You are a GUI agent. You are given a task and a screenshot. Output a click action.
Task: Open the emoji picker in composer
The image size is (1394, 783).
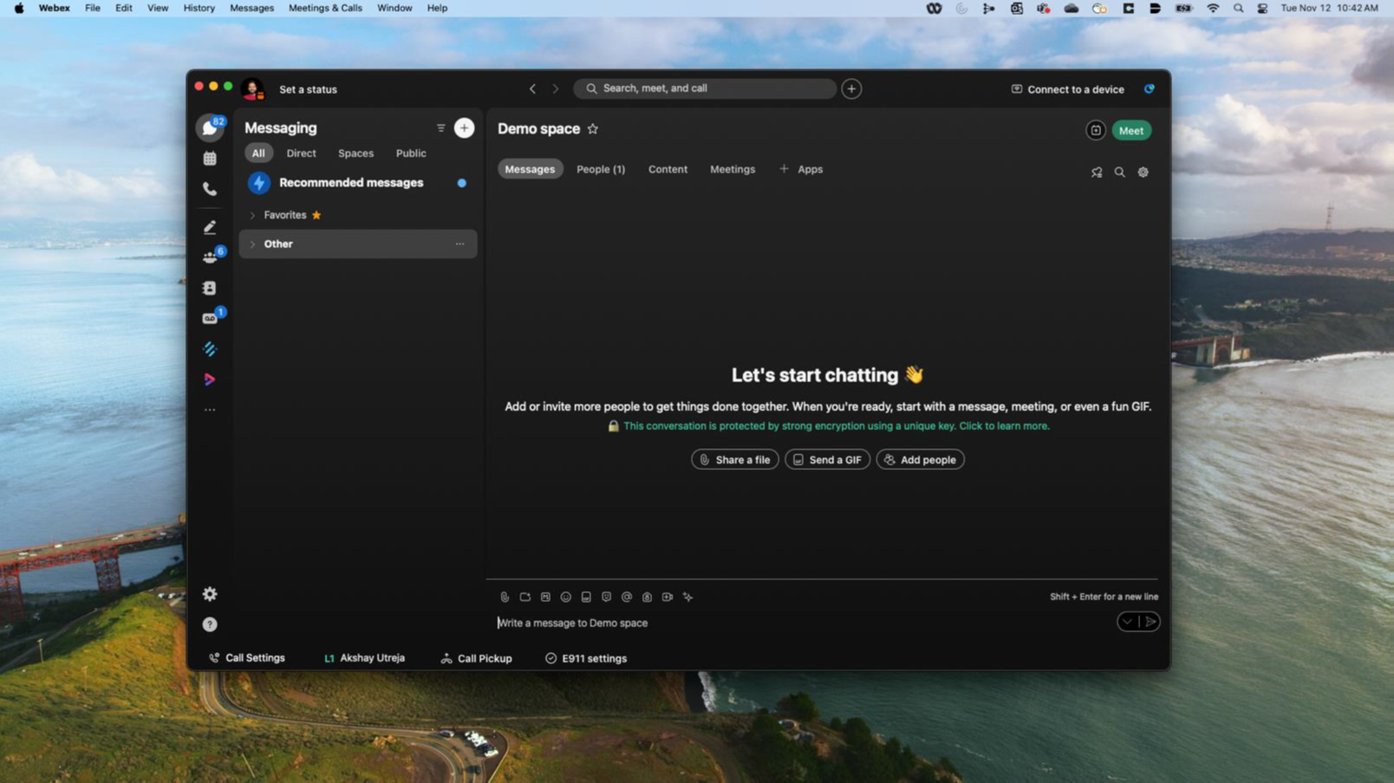pos(566,597)
